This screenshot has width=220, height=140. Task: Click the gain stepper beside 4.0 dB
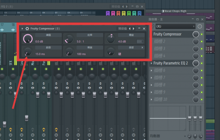pyautogui.click(x=140, y=42)
